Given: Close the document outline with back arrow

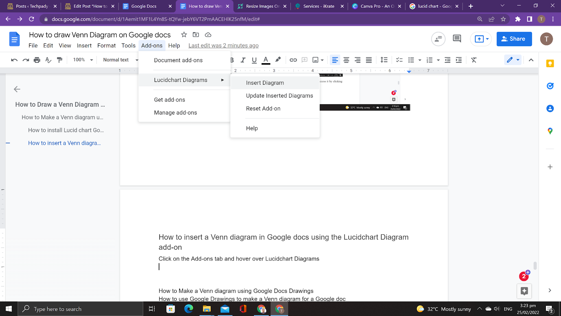Looking at the screenshot, I should click(17, 89).
